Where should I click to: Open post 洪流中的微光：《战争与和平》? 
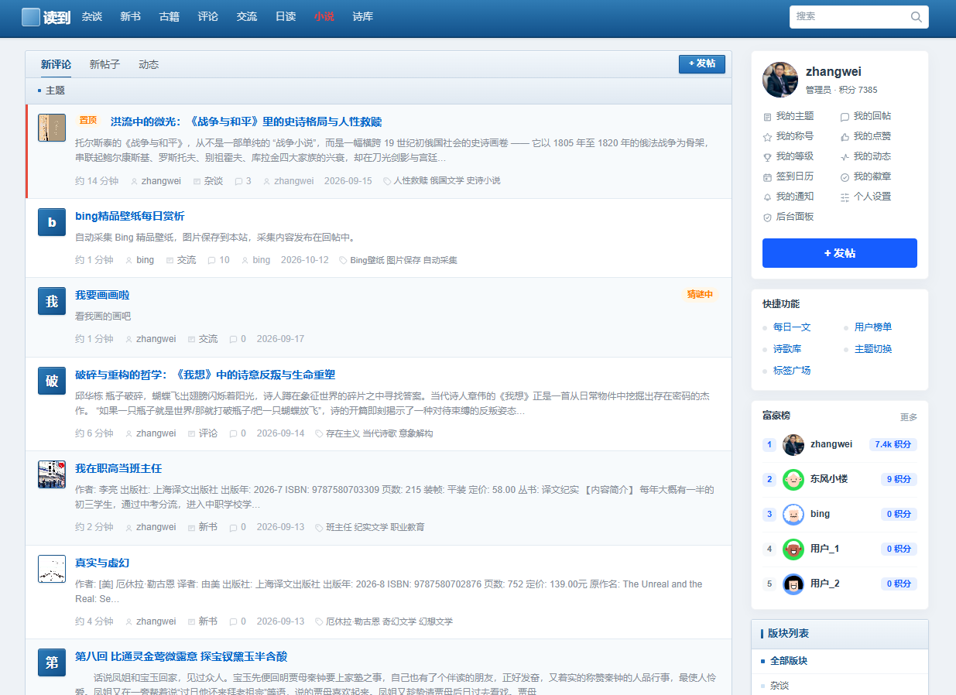click(246, 122)
